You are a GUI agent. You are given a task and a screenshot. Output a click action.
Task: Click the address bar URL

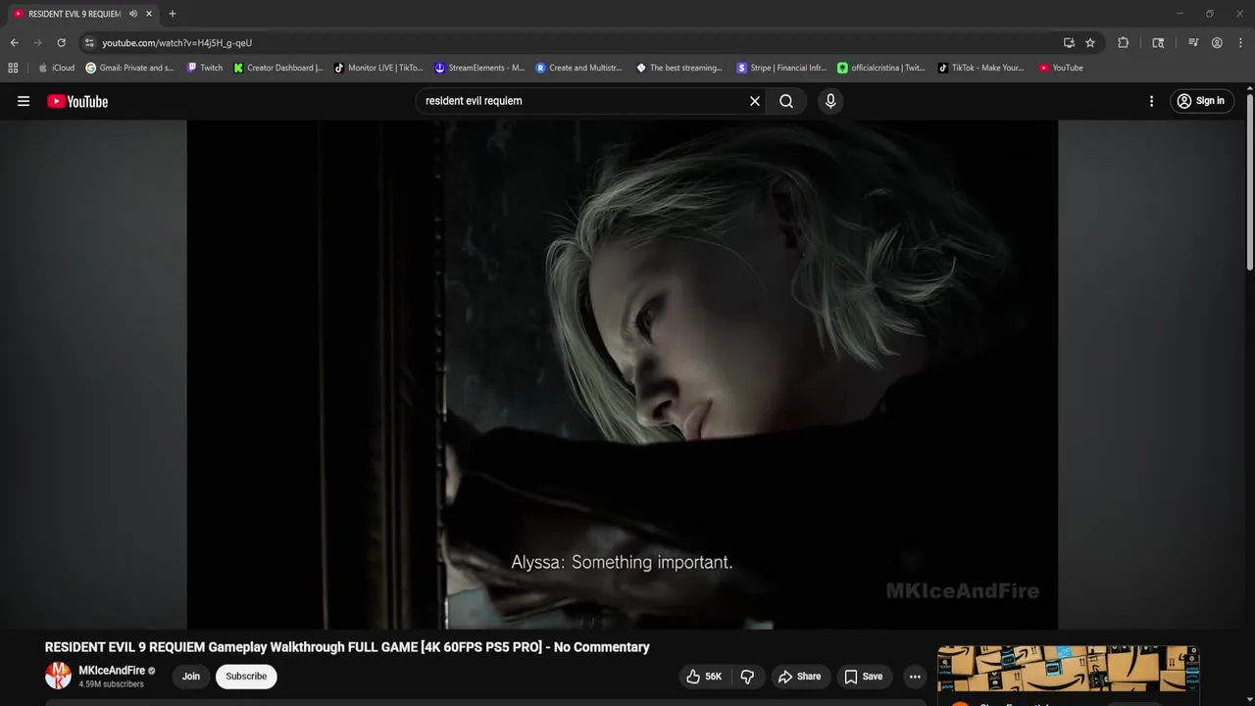(x=177, y=43)
